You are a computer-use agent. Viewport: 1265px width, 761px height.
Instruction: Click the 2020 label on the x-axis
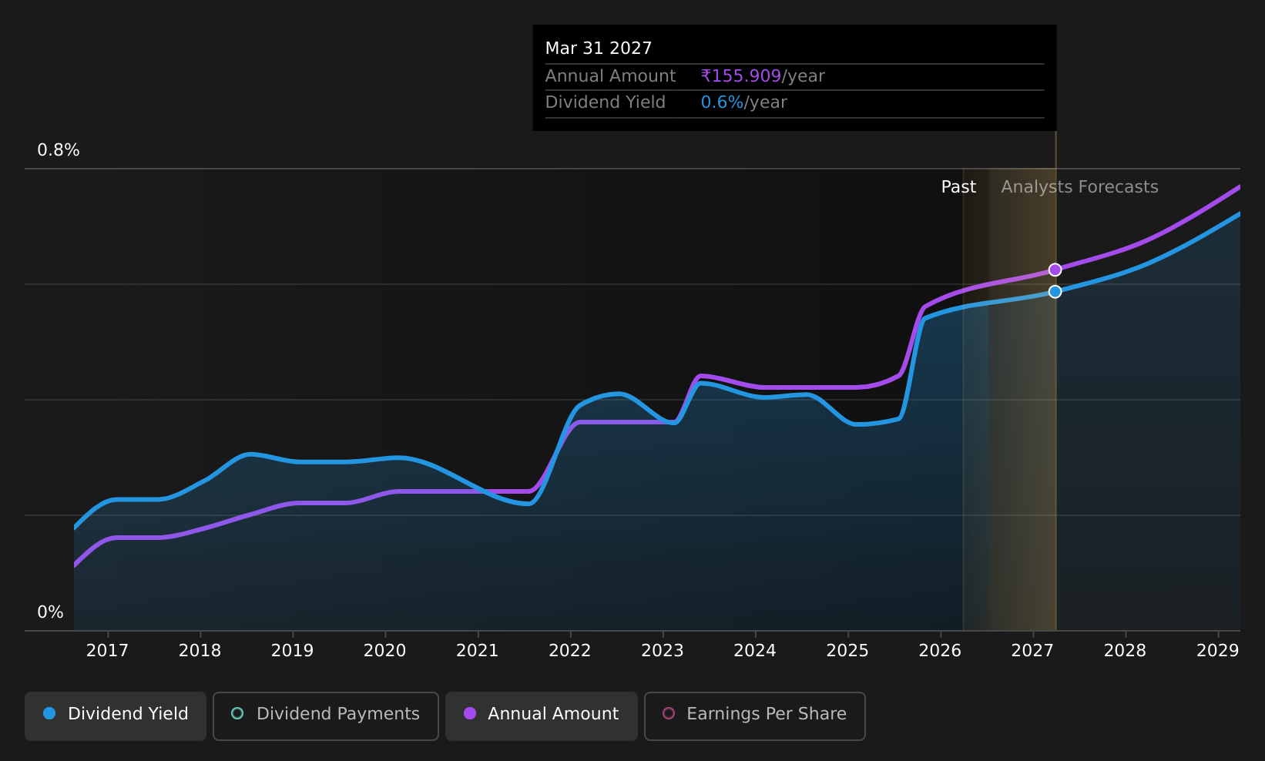384,651
